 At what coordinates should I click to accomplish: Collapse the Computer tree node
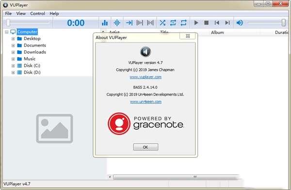point(7,32)
